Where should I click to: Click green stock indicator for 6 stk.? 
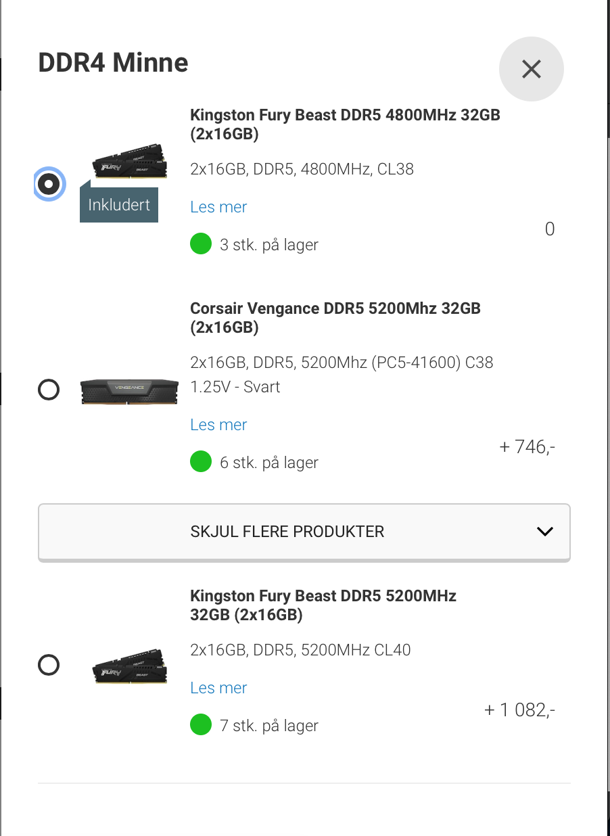point(201,463)
